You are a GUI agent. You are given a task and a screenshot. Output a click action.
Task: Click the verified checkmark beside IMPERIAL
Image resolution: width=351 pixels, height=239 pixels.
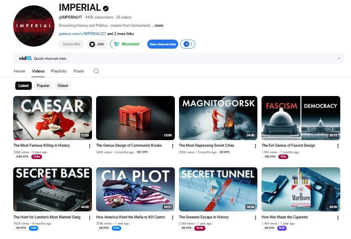pos(104,7)
